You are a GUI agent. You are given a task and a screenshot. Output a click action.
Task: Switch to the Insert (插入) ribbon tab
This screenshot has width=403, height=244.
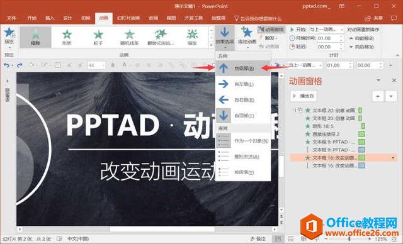pos(50,18)
